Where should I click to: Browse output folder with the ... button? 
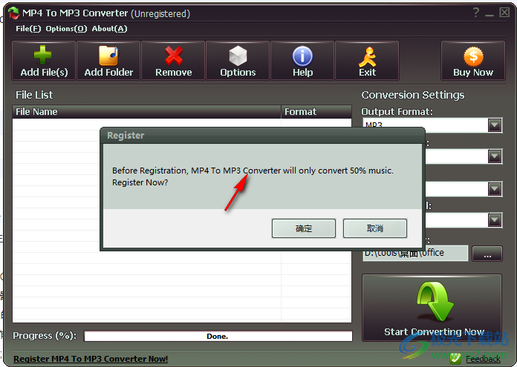[487, 254]
